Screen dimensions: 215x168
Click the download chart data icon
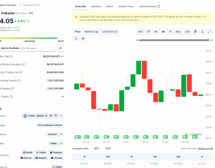[203, 32]
